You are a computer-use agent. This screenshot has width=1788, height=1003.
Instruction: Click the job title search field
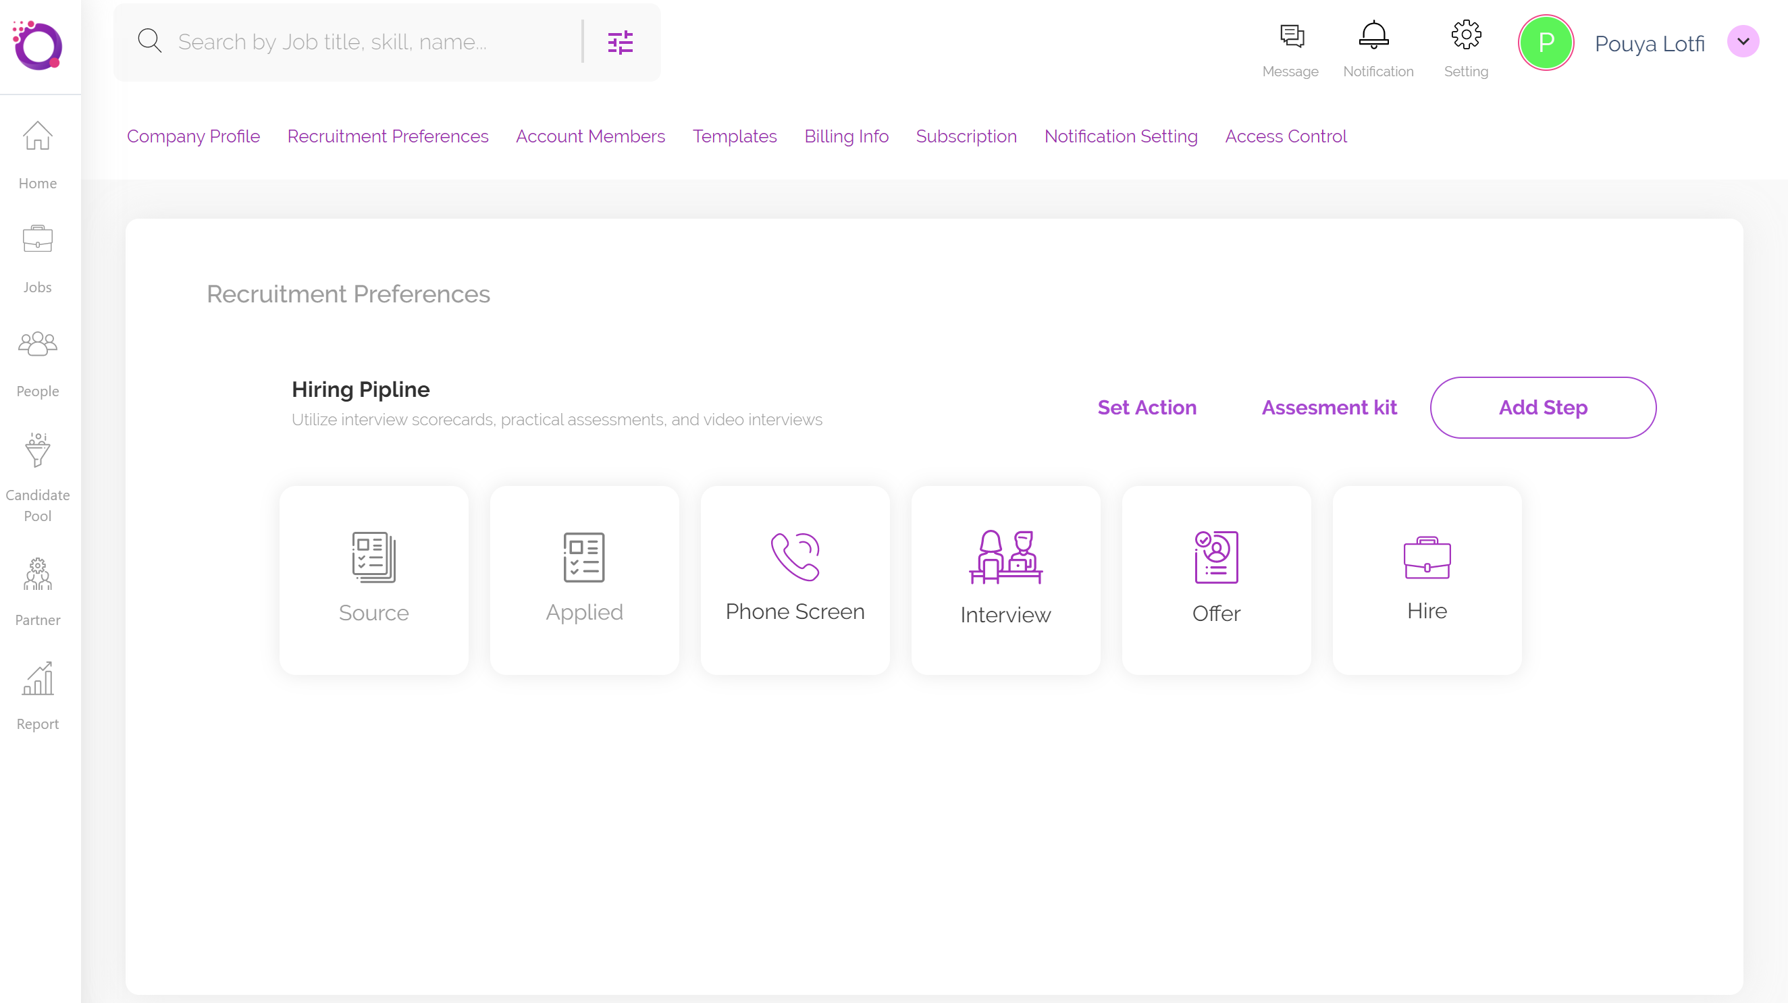coord(375,43)
